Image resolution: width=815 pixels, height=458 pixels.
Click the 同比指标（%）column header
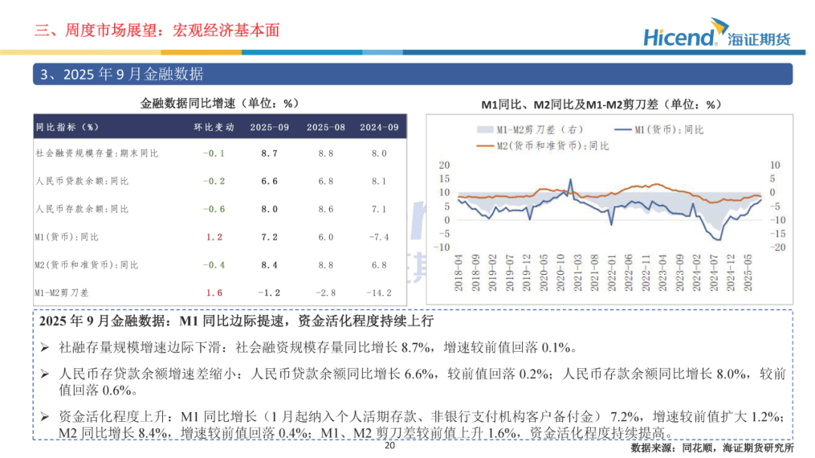tap(67, 127)
